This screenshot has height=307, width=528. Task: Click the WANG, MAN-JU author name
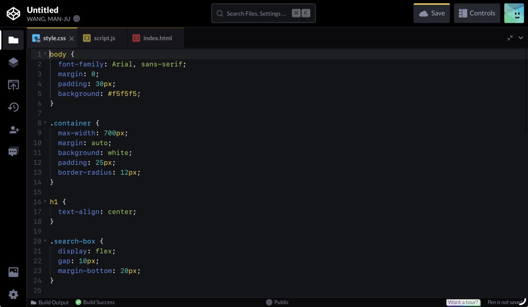[48, 19]
